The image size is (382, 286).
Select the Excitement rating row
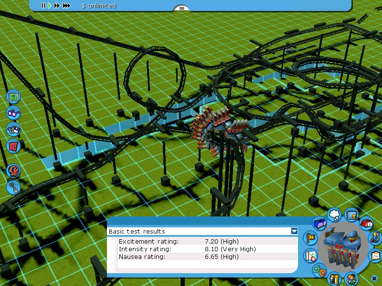[207, 241]
